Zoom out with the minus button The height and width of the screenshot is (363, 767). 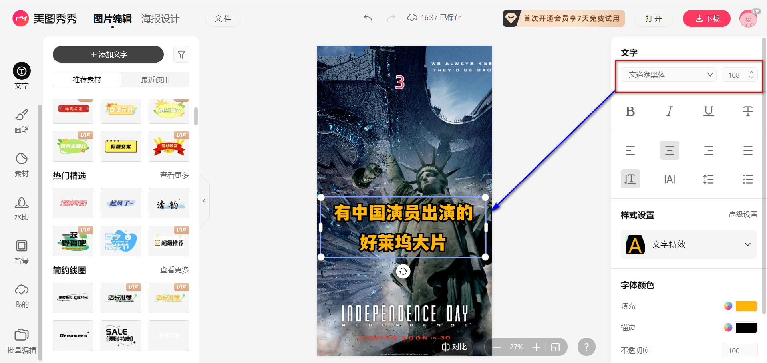coord(497,347)
